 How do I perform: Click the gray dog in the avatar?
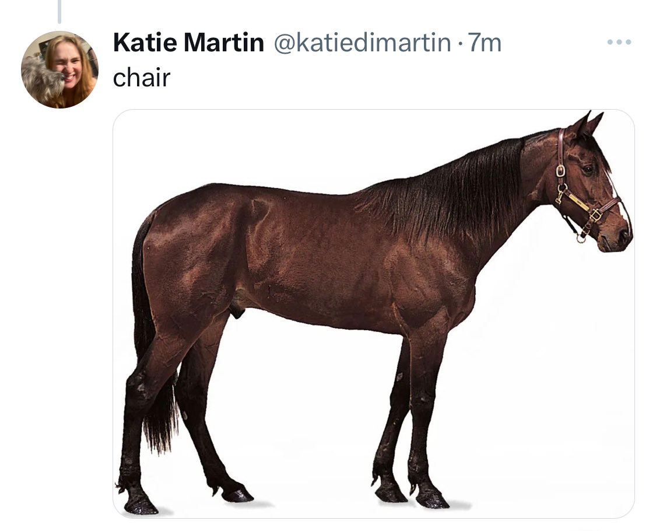click(41, 81)
